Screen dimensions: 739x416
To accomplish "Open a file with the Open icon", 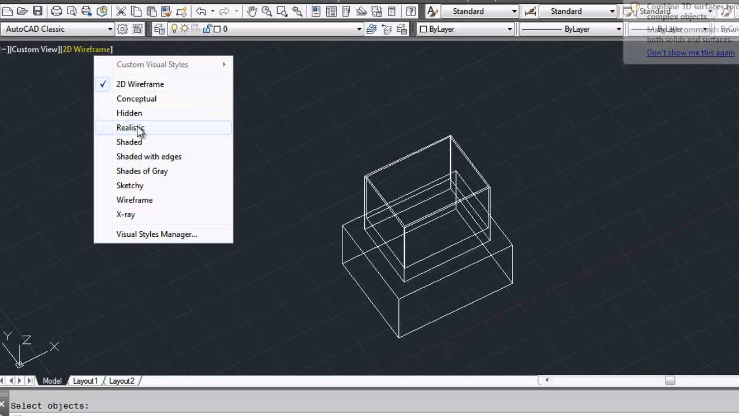I will click(23, 11).
